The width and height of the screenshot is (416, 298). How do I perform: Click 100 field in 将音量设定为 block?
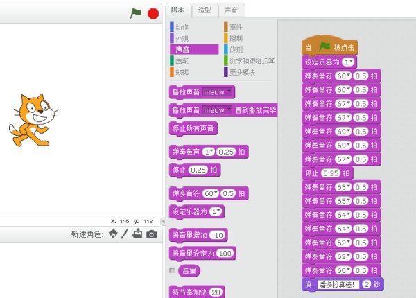pyautogui.click(x=225, y=253)
